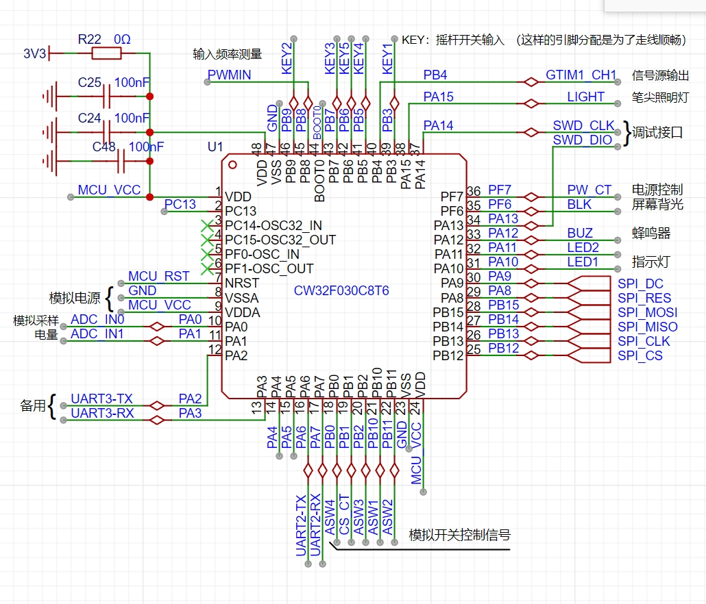Click the SWD_CLK net label

pyautogui.click(x=583, y=125)
